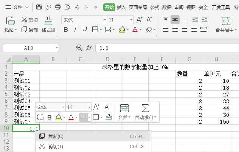
Task: Open Print Preview icon
Action: coord(67,7)
